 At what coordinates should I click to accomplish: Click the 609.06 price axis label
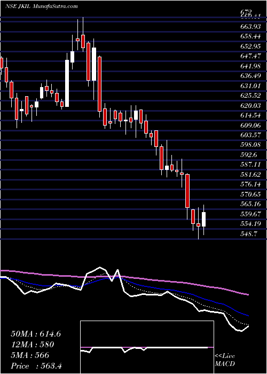point(250,125)
